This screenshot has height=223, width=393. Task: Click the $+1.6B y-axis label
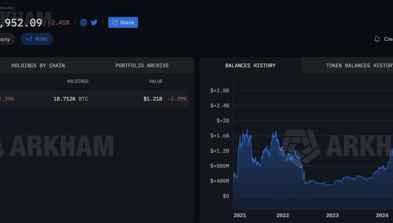[219, 136]
